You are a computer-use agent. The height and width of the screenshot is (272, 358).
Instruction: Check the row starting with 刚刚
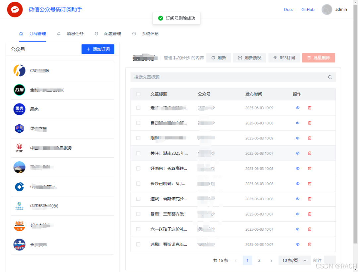(x=138, y=138)
